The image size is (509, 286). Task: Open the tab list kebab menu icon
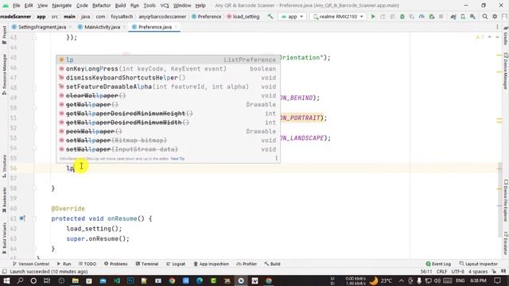coord(497,27)
